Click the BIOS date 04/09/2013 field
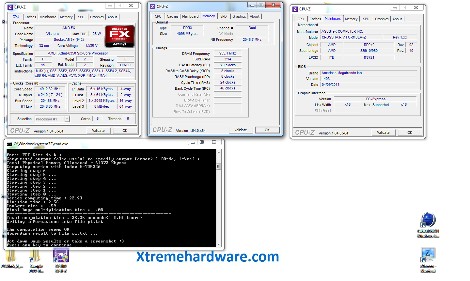This screenshot has width=470, height=281. [x=368, y=85]
